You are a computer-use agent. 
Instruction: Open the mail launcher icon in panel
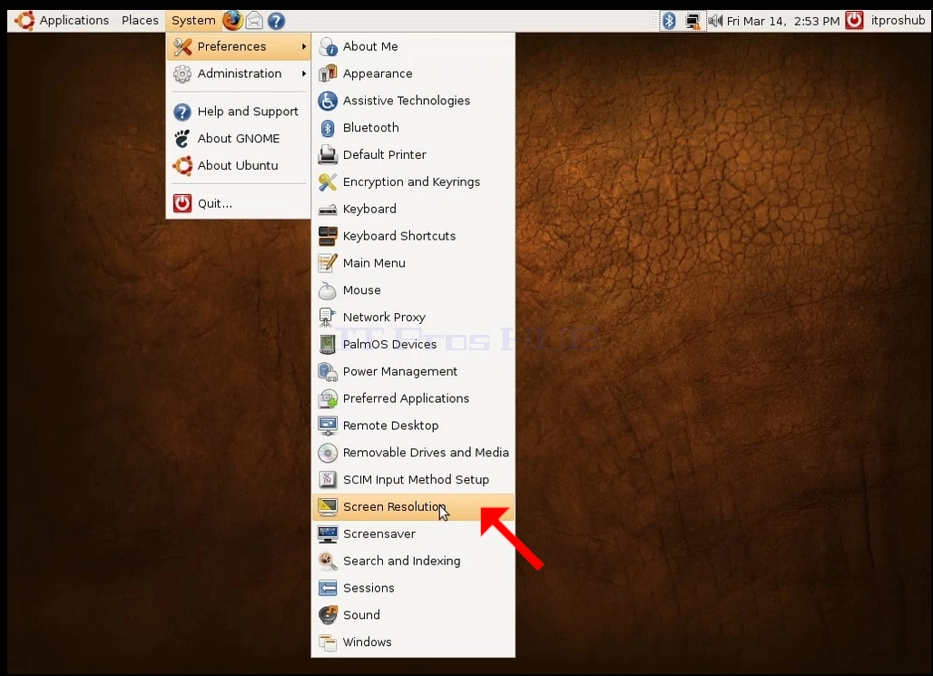(255, 21)
